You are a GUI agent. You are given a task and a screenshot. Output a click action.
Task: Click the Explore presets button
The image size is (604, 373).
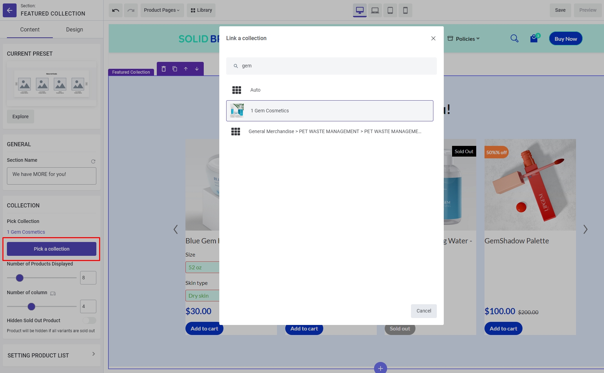point(20,116)
